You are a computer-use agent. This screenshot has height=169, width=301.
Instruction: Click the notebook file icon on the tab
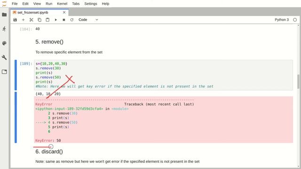(x=15, y=12)
